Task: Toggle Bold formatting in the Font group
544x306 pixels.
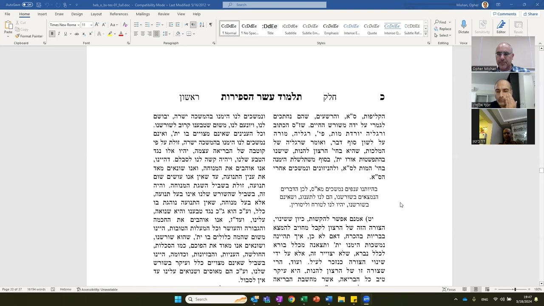Action: click(52, 34)
